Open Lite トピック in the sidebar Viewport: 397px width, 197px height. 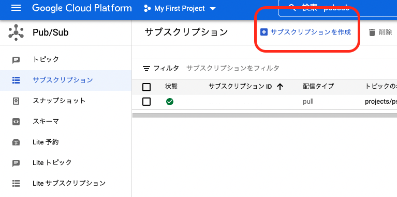click(52, 162)
